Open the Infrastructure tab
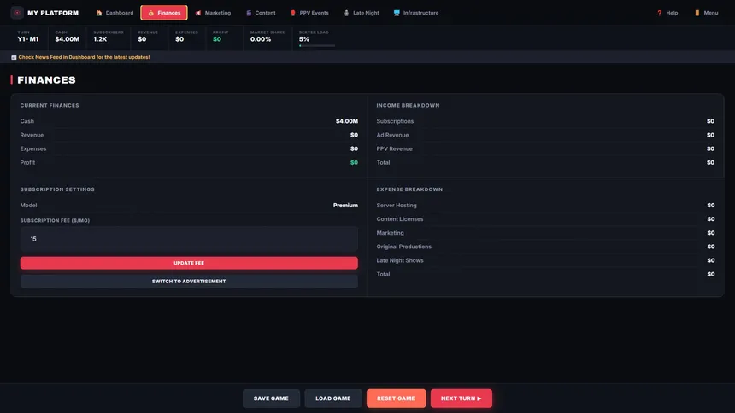This screenshot has height=413, width=735. [x=416, y=13]
